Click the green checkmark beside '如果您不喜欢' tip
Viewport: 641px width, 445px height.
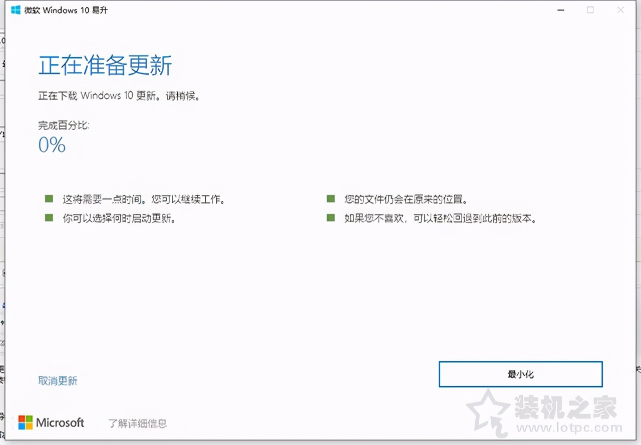click(331, 218)
